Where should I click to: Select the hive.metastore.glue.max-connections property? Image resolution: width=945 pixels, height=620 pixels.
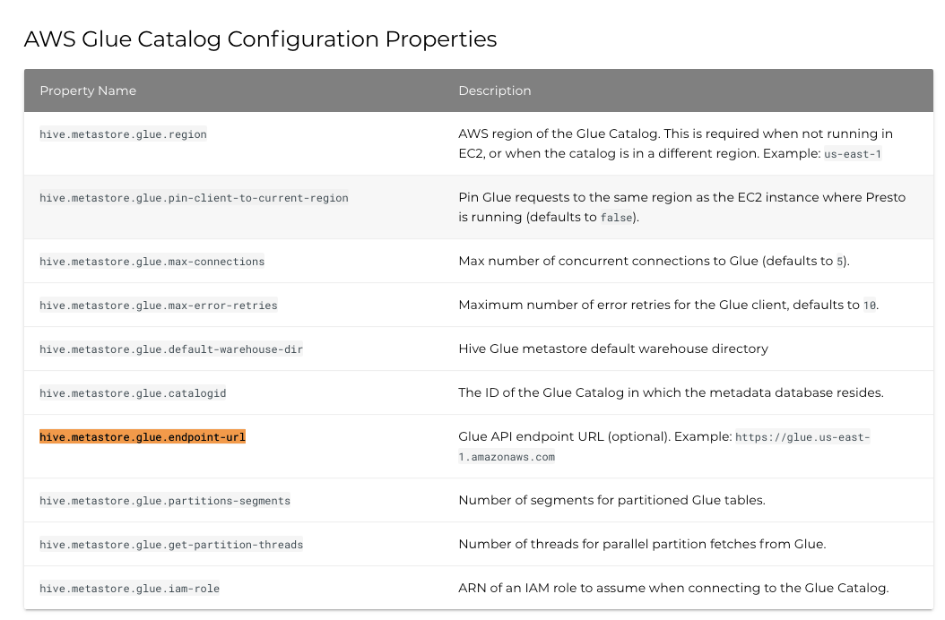(x=152, y=262)
